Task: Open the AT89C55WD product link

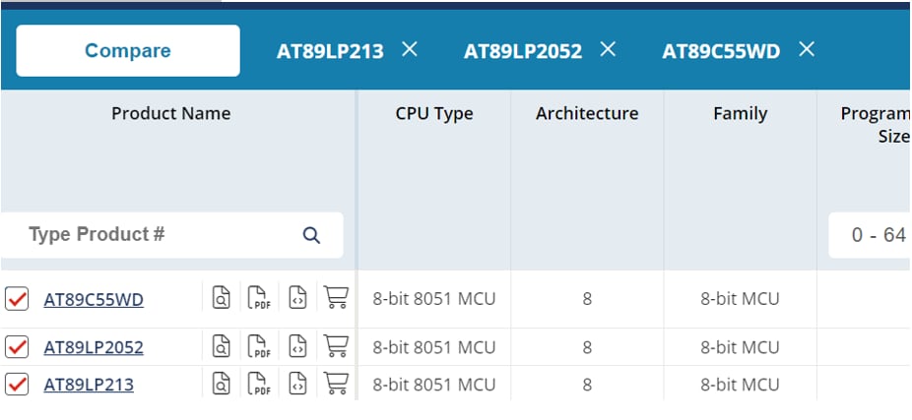Action: tap(94, 299)
